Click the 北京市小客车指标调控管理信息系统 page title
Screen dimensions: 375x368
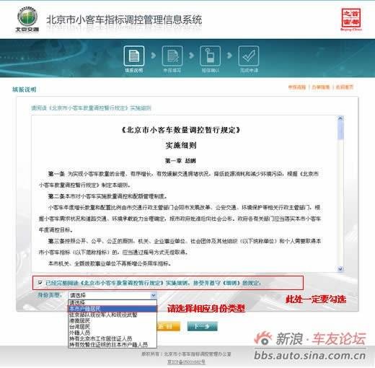(124, 19)
